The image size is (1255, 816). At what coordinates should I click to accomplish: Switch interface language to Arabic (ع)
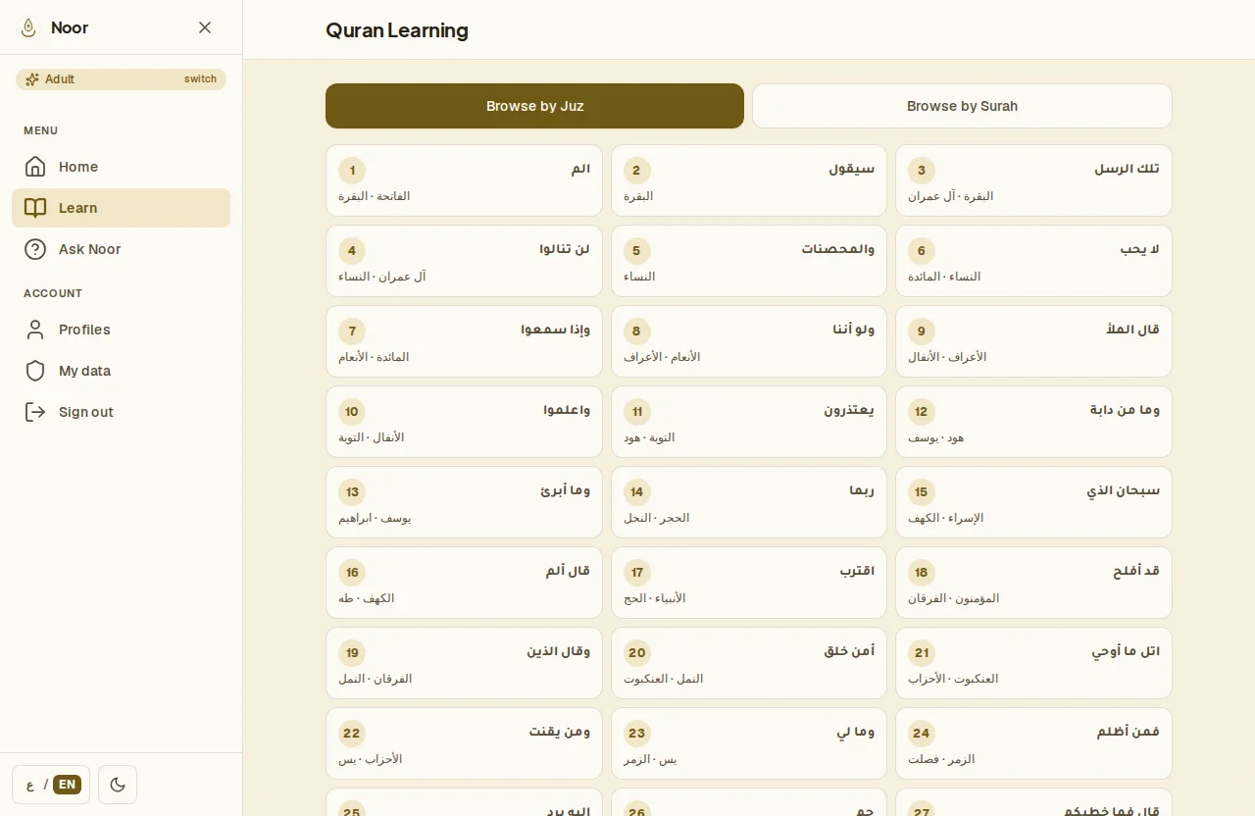pyautogui.click(x=30, y=785)
